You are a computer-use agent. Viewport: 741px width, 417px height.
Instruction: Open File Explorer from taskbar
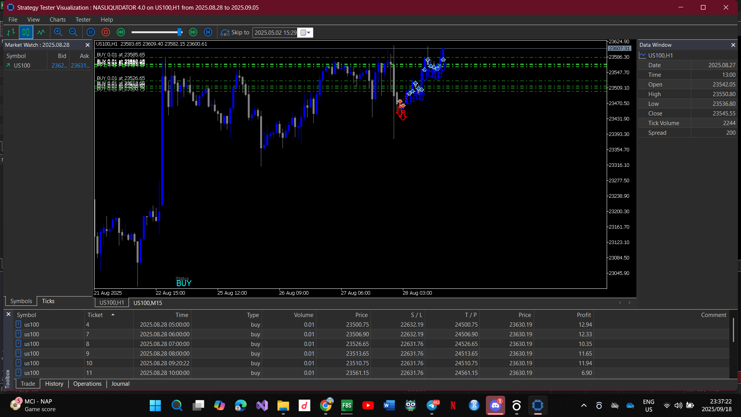click(283, 405)
